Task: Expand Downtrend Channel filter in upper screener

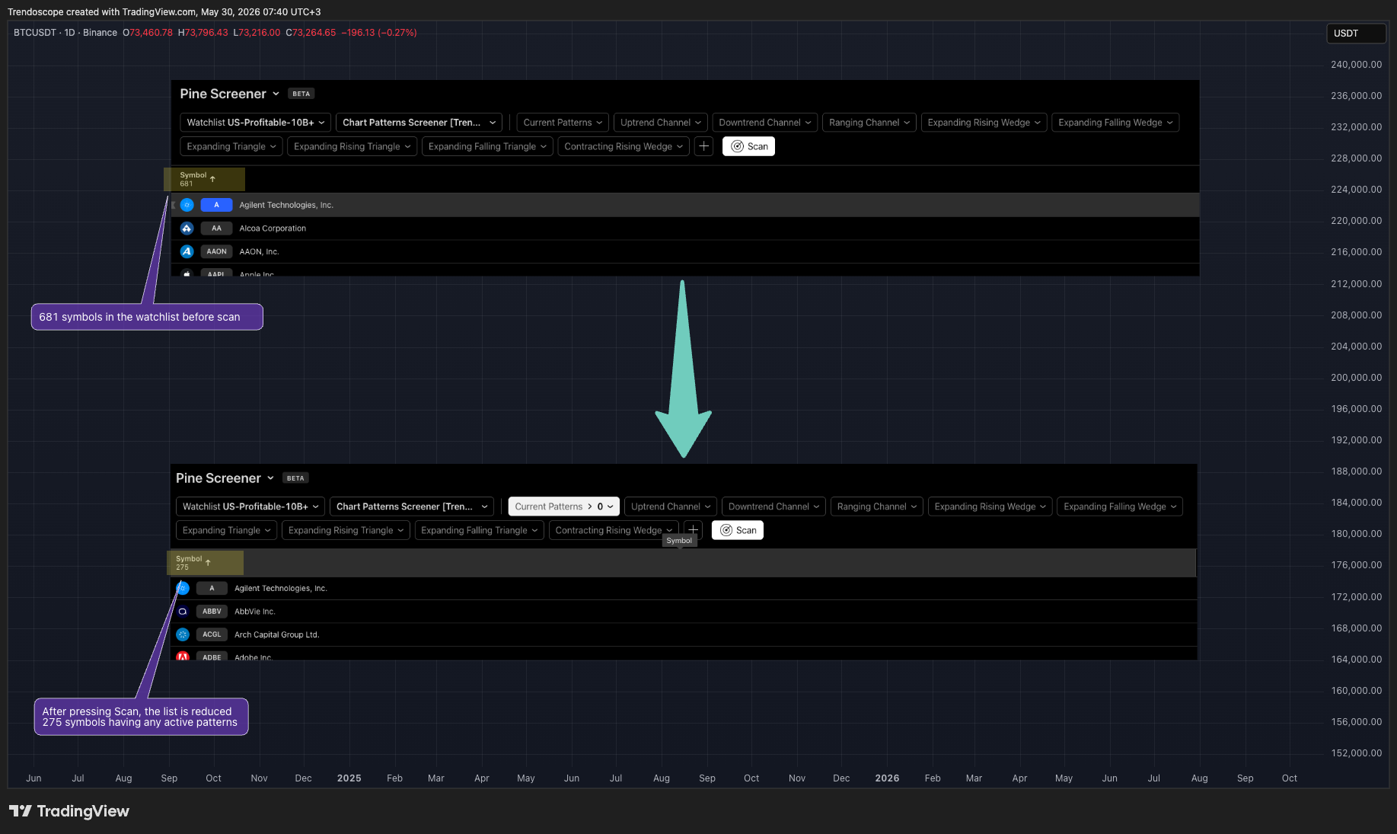Action: [764, 123]
